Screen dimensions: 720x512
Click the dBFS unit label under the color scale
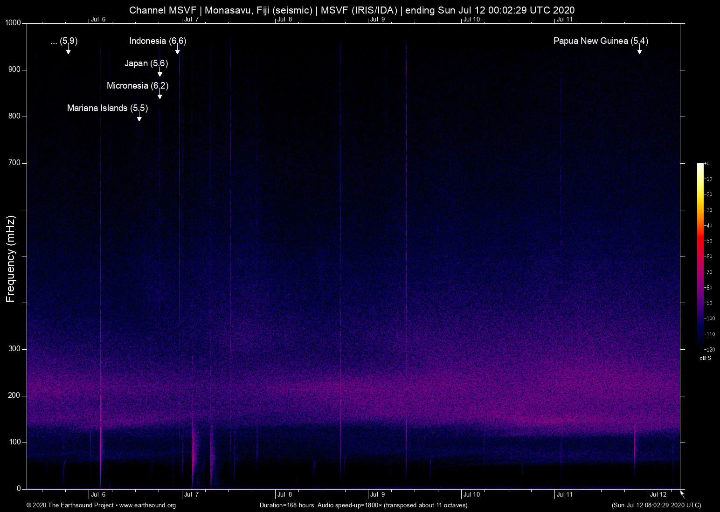point(705,358)
